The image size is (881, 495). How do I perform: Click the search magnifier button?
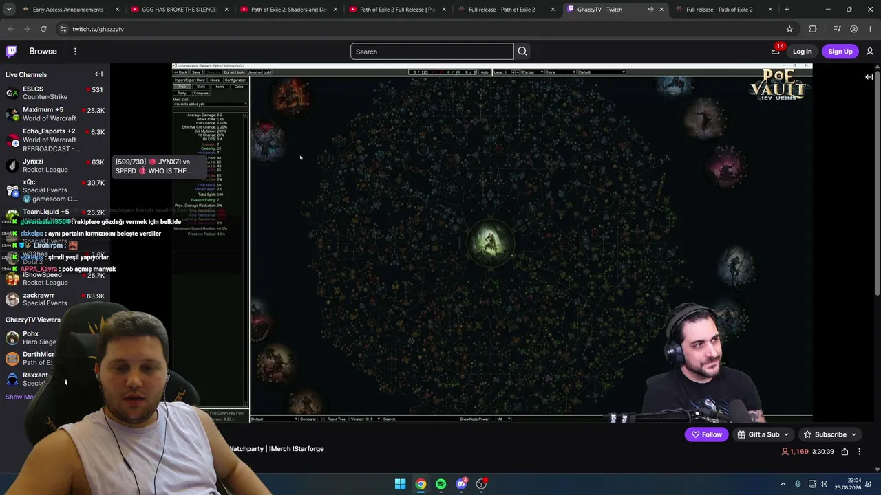[x=522, y=52]
